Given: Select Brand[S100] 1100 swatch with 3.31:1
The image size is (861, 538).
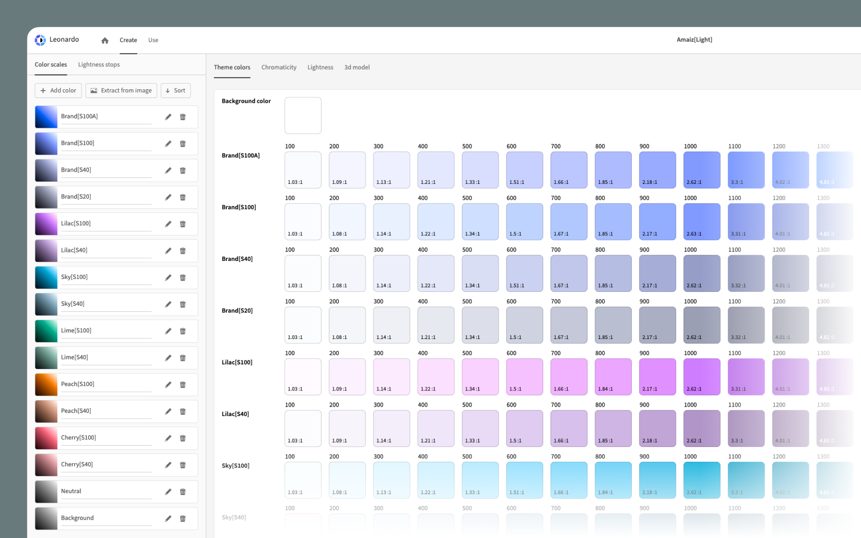Looking at the screenshot, I should pyautogui.click(x=746, y=221).
